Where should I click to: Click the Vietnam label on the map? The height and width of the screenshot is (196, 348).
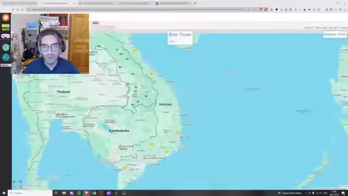pos(165,104)
